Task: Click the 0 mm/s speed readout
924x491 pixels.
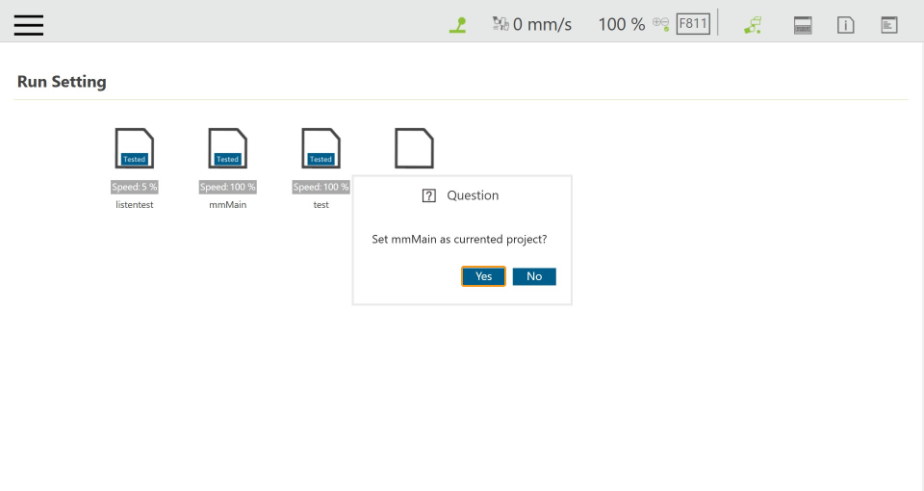Action: [x=542, y=24]
